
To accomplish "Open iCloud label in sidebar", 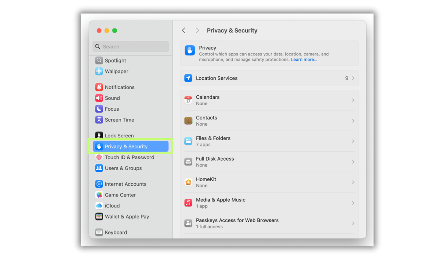I will coord(112,206).
